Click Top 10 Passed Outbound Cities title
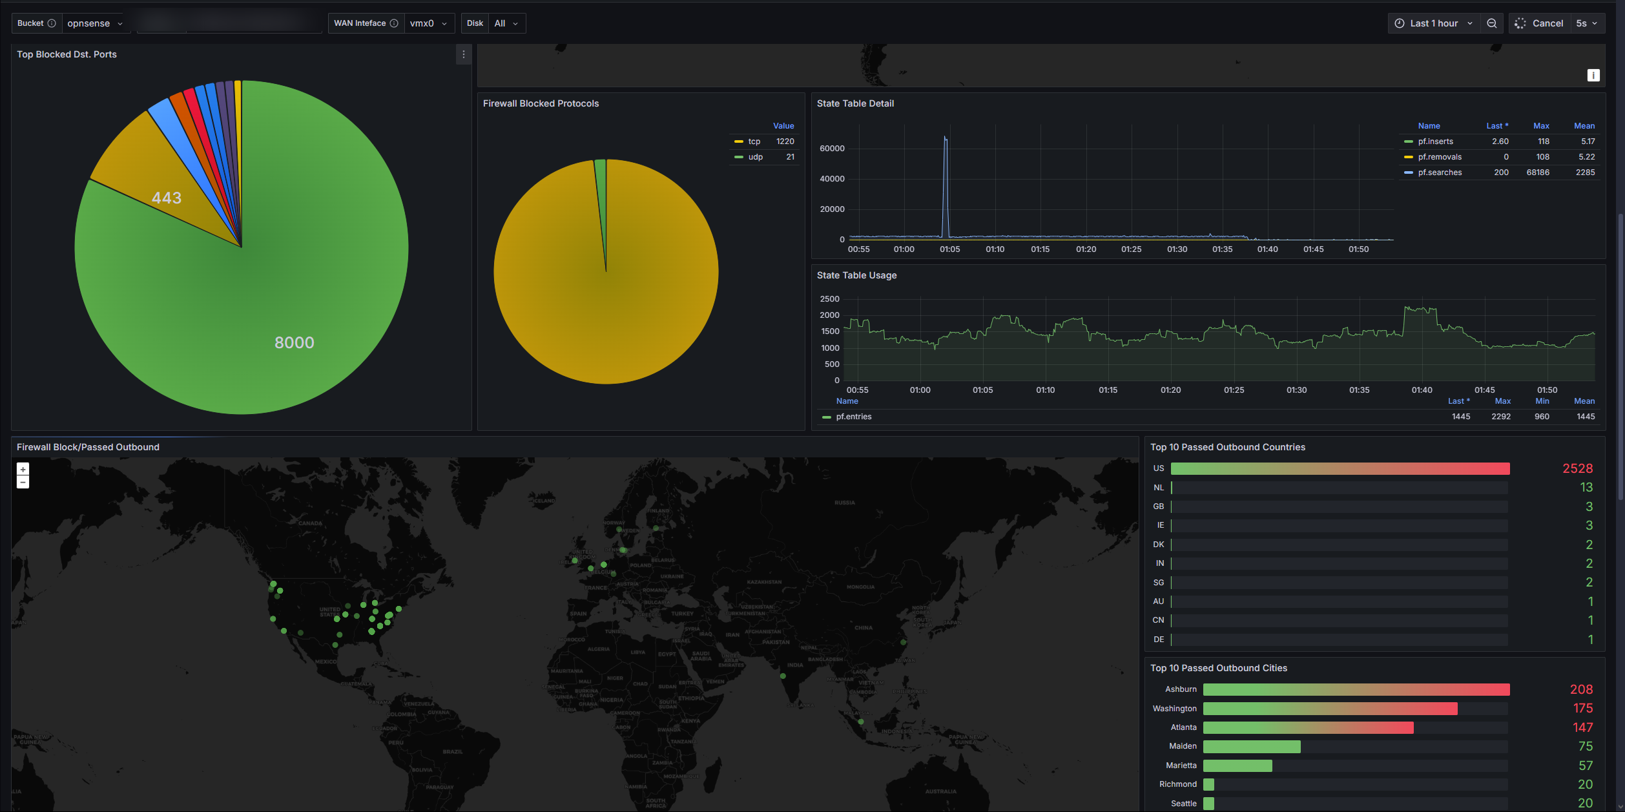This screenshot has width=1625, height=812. click(x=1218, y=668)
